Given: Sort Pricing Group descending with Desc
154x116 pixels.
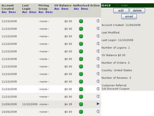Looking at the screenshot, I should [x=49, y=12].
